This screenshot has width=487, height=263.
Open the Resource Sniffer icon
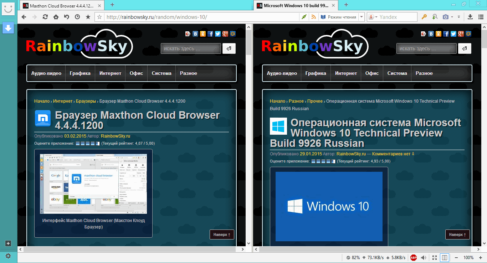pyautogui.click(x=435, y=17)
